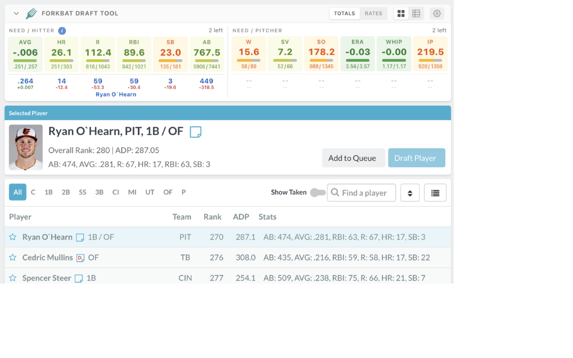573x358 pixels.
Task: Click the W pitcher need card
Action: click(249, 54)
